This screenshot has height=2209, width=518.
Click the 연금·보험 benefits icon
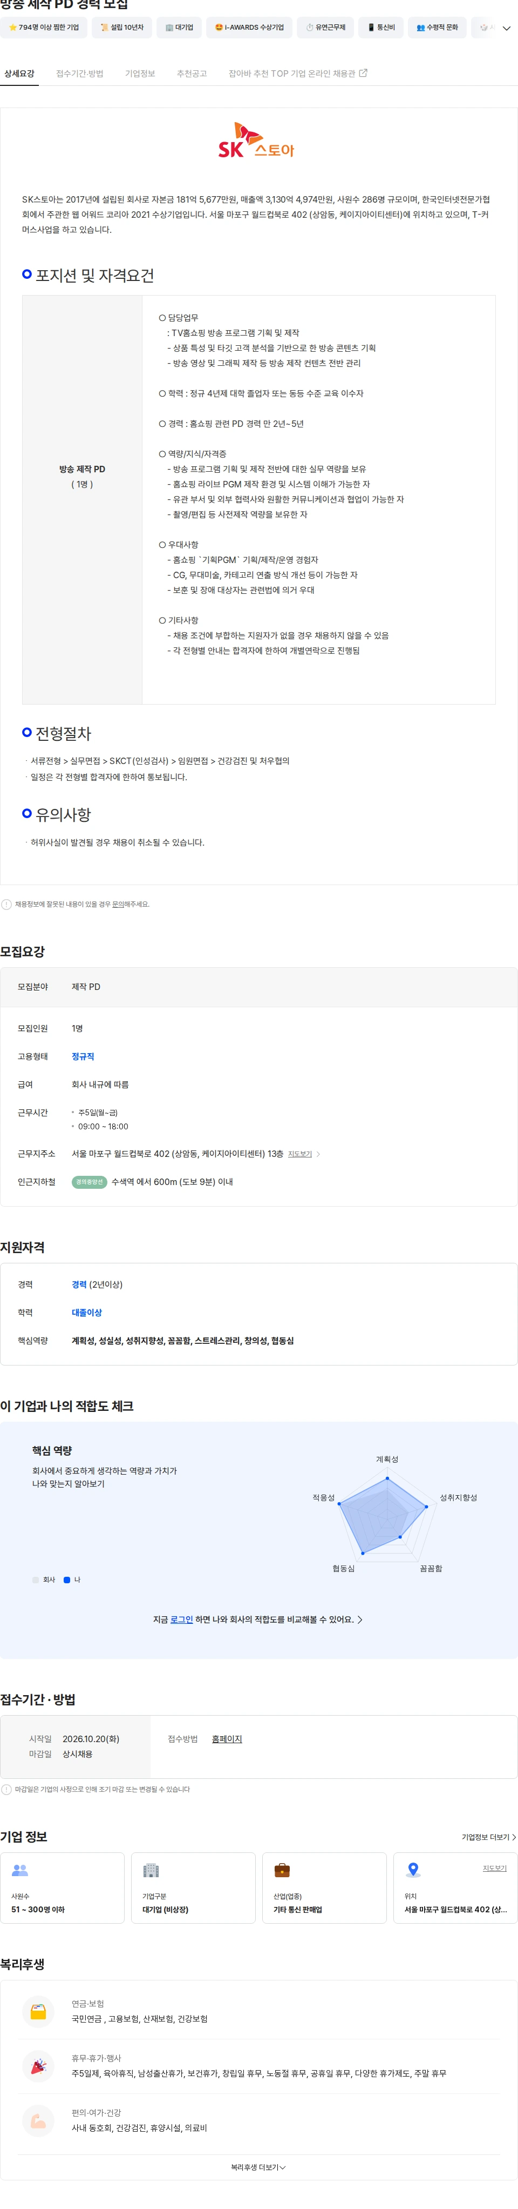pos(38,2012)
